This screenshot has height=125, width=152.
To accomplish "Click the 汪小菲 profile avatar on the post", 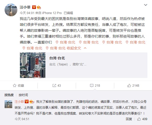I will click(x=11, y=10).
